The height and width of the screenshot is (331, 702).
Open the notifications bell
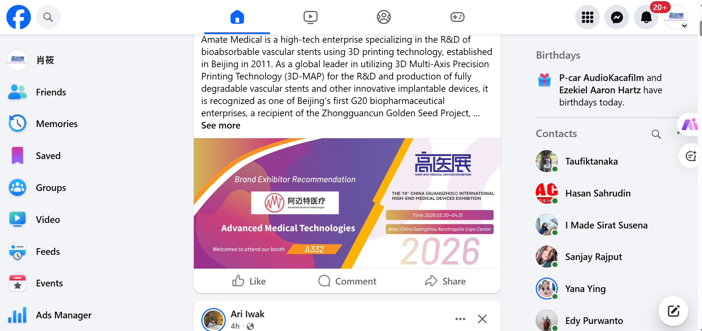click(646, 17)
